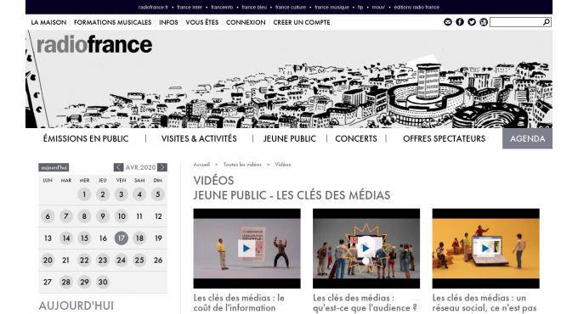Viewport: 578px width, 314px height.
Task: Click the 'Toutes les vidéos' breadcrumb
Action: (x=242, y=165)
